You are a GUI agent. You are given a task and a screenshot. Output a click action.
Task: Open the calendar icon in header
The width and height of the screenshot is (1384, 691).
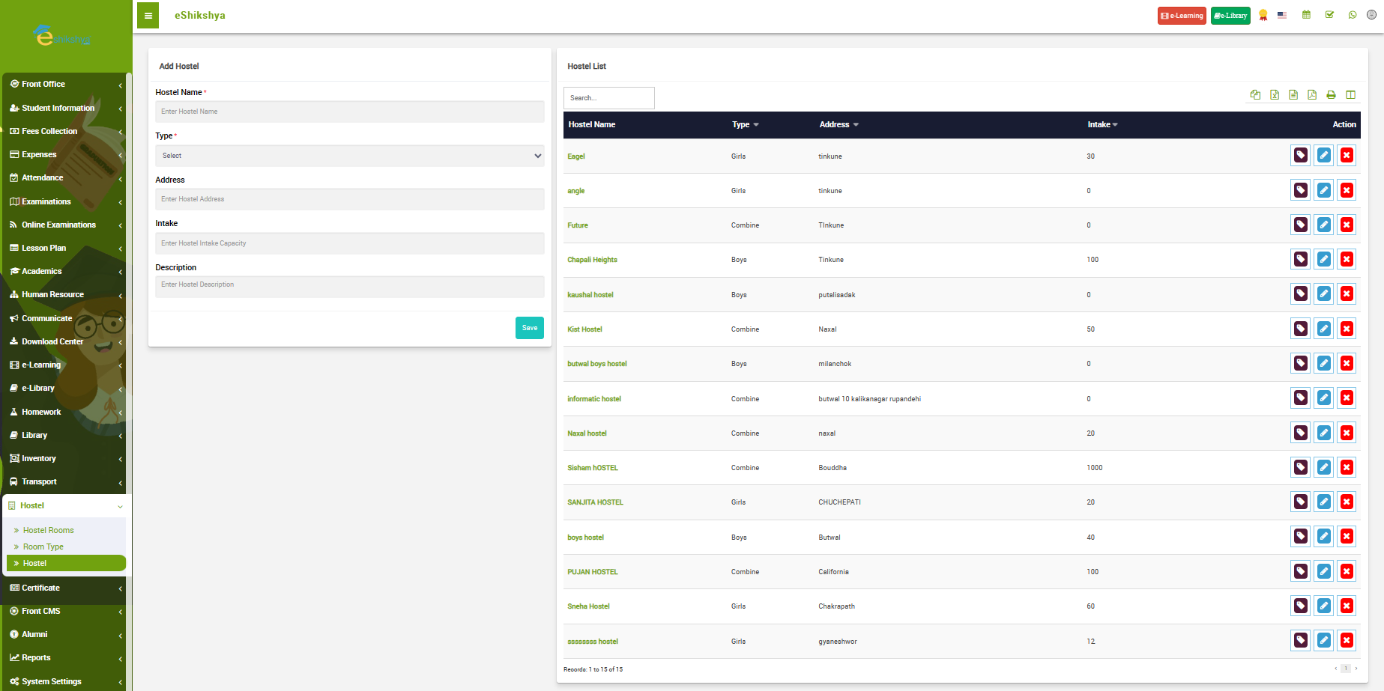(1306, 15)
